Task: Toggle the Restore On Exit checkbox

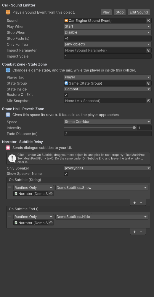Action: (x=66, y=95)
